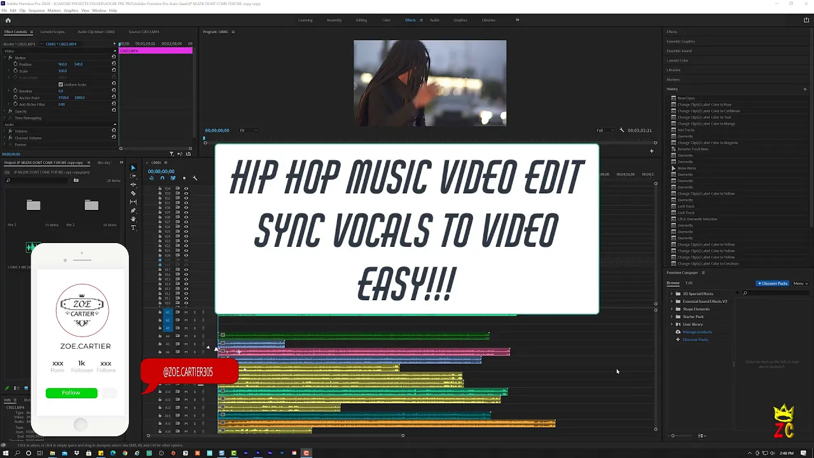Hide track V30 with eye icon

click(x=186, y=207)
